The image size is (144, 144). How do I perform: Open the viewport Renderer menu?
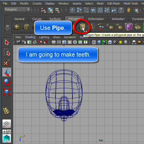click(70, 37)
